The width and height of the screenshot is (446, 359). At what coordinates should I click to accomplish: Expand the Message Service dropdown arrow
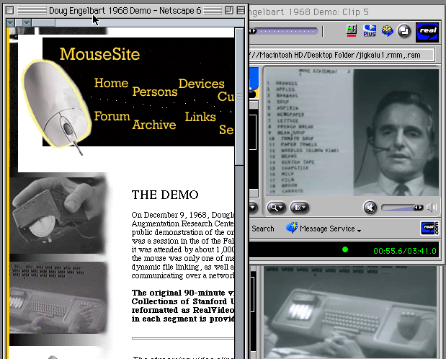(360, 231)
